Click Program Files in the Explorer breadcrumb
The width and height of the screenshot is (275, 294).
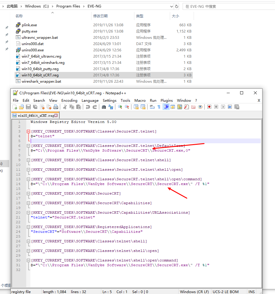(68, 6)
